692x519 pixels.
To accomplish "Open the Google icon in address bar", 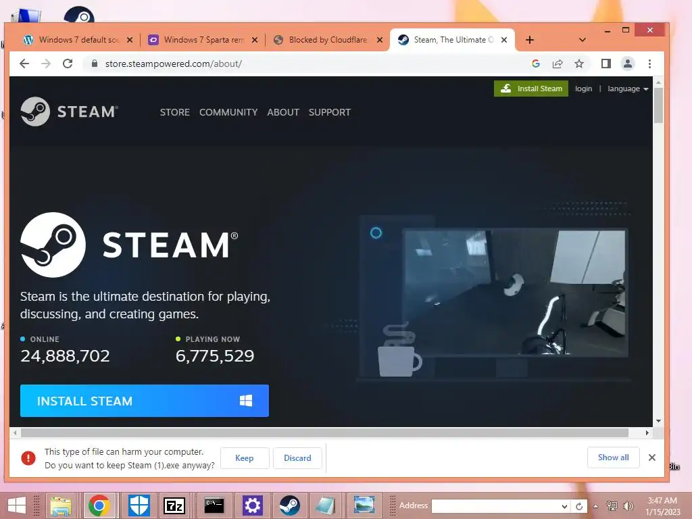I will pyautogui.click(x=536, y=64).
